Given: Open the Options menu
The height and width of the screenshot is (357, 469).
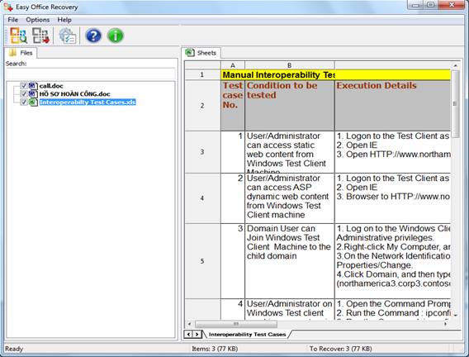Looking at the screenshot, I should coord(38,20).
